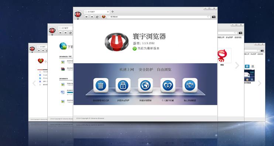The height and width of the screenshot is (146, 274).
Task: Click the camera 贴心快捷截图 icon
Action: tap(190, 85)
